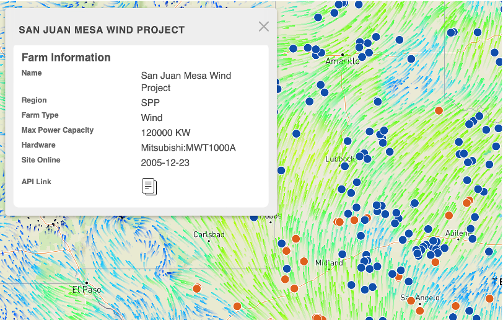Click the 'Farm Information' heading
This screenshot has width=503, height=320.
[x=66, y=58]
